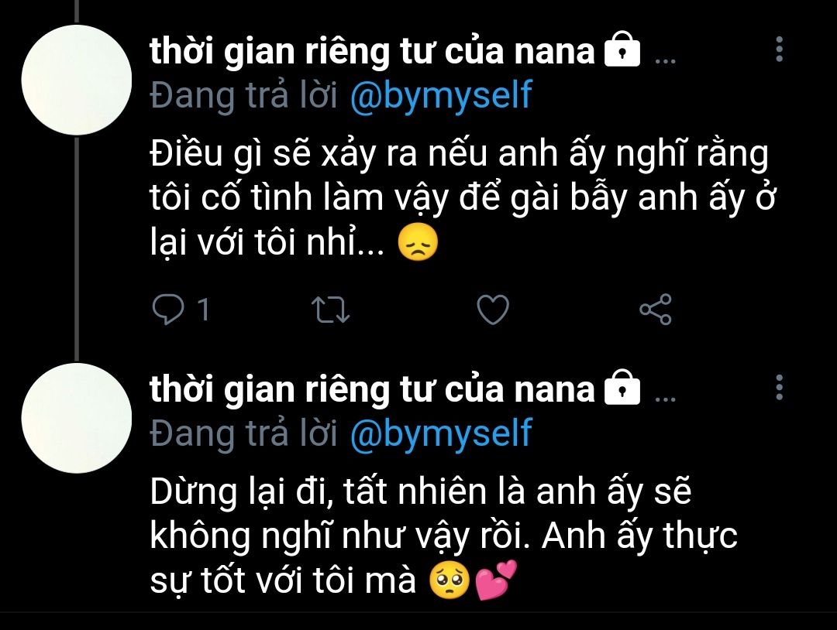The height and width of the screenshot is (630, 837).
Task: Share the first tweet
Action: [x=656, y=309]
